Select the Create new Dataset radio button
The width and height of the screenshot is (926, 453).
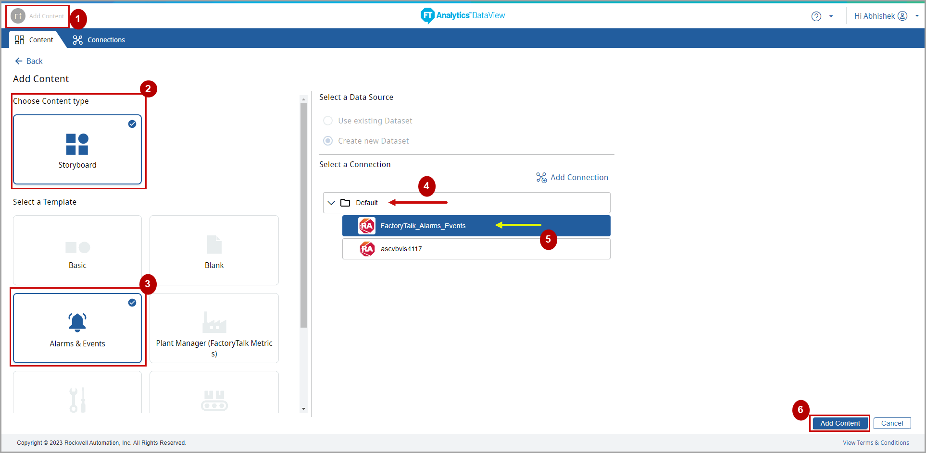click(x=328, y=141)
